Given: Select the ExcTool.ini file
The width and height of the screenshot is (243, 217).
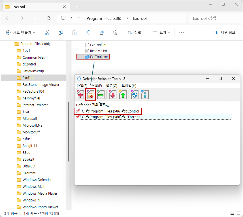Looking at the screenshot, I should (x=96, y=45).
